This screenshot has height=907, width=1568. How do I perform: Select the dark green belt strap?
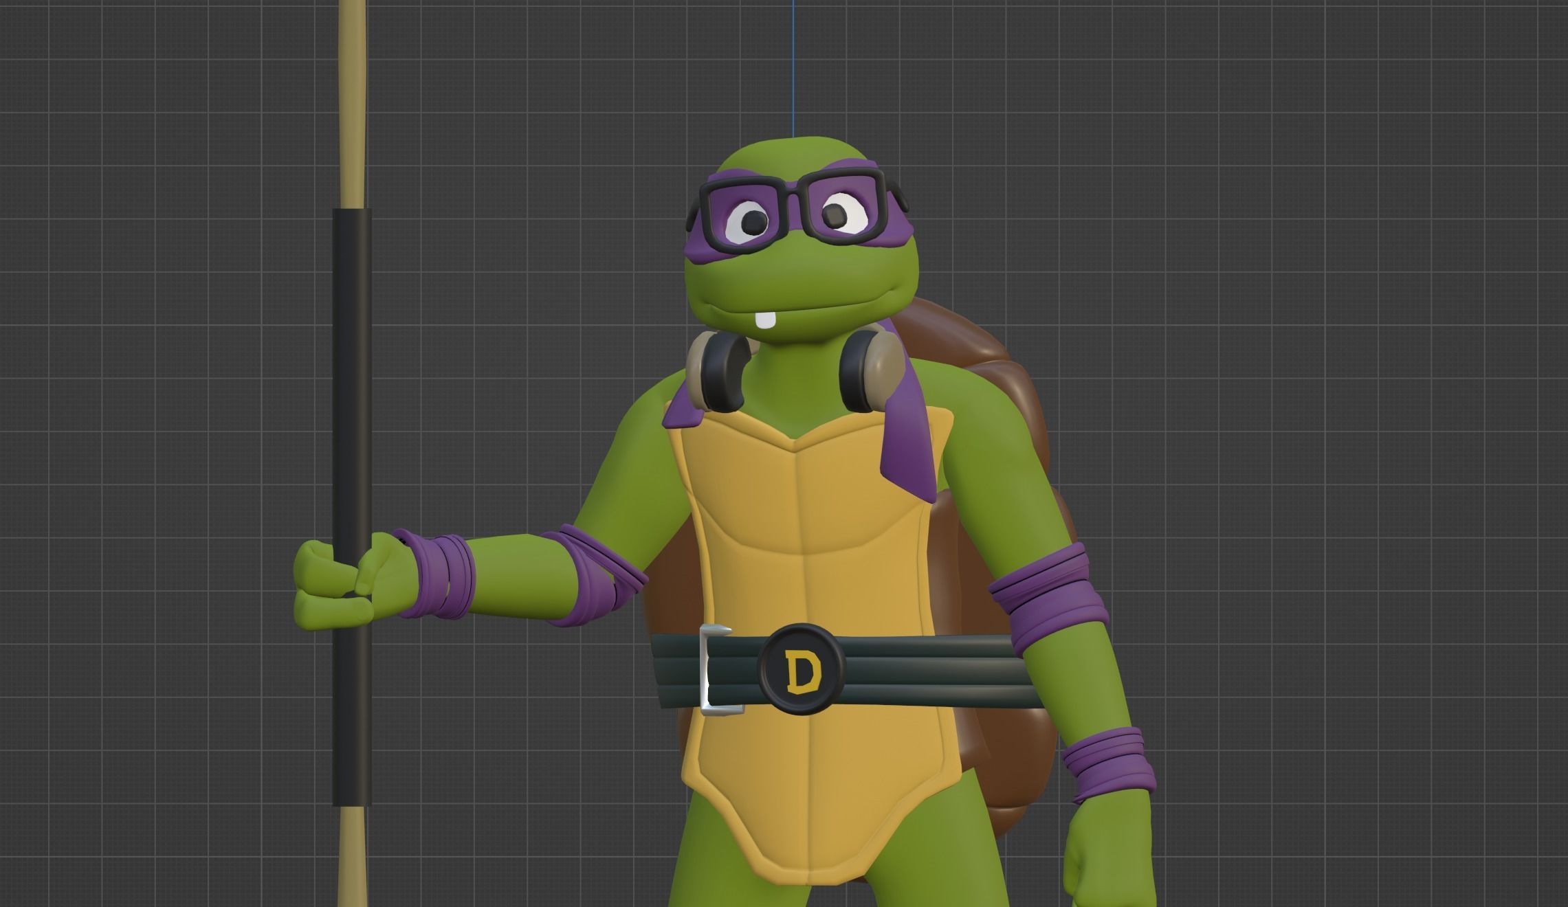[849, 671]
